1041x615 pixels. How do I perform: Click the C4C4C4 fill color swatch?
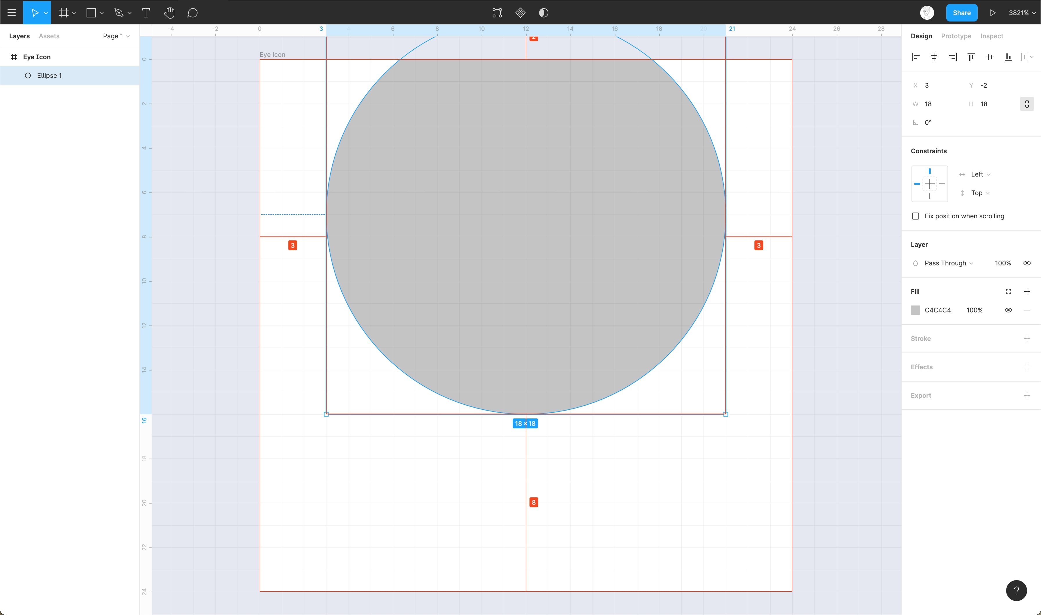click(x=916, y=310)
